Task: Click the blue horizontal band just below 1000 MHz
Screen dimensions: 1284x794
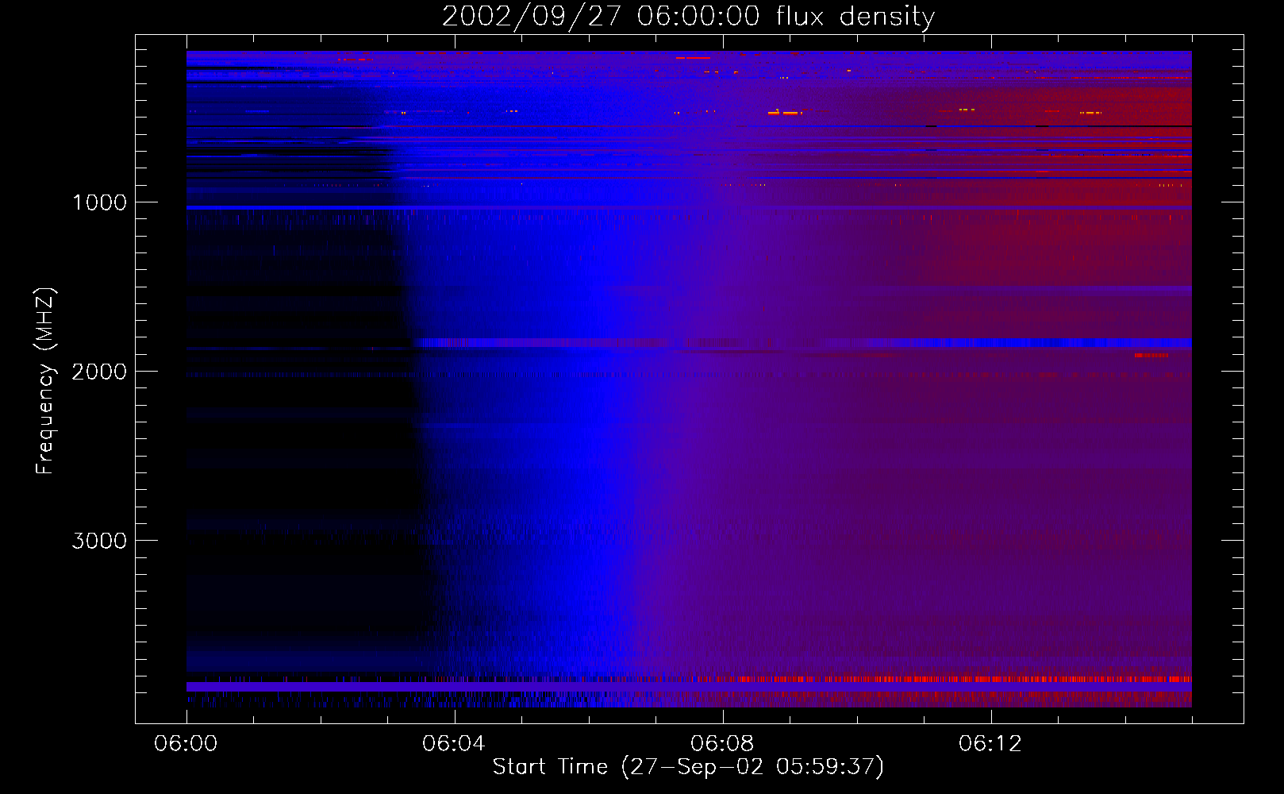Action: (689, 207)
